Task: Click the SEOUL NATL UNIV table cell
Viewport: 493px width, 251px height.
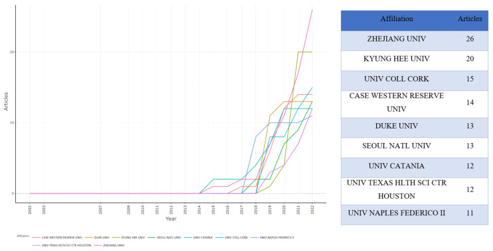Action: point(397,146)
